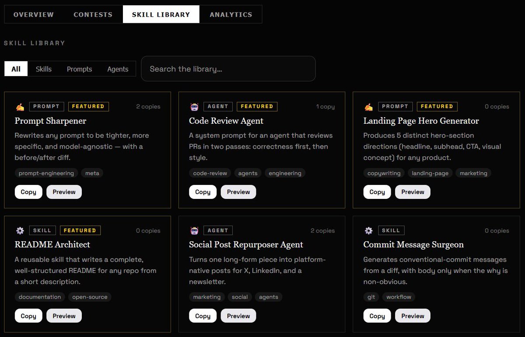Viewport: 525px width, 337px height.
Task: Preview the Prompt Sharpener prompt
Action: click(x=64, y=192)
